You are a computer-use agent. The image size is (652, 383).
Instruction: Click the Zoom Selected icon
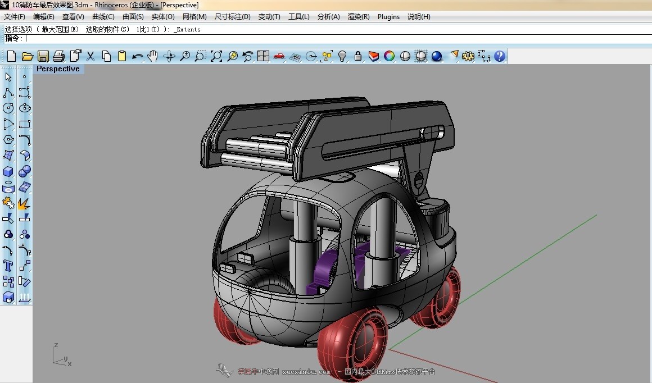click(x=232, y=56)
